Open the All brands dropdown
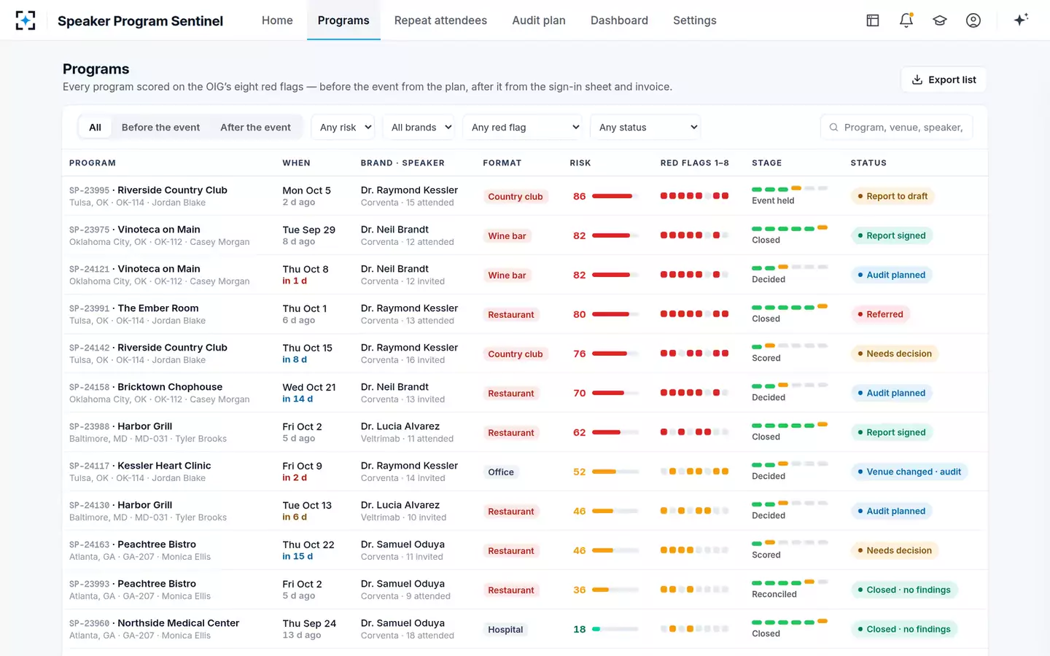Screen dimensions: 1050x656 (419, 127)
